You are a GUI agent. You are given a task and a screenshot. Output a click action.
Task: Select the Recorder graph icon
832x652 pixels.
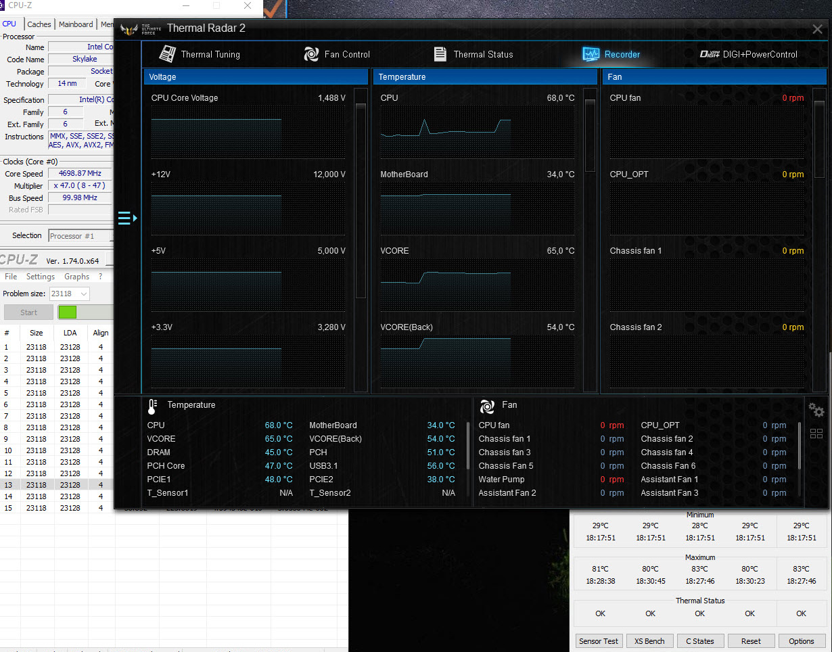[x=591, y=54]
